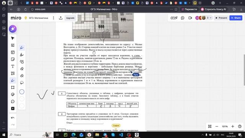
Task: Open Miro AI assistant sparkle button
Action: click(x=13, y=29)
